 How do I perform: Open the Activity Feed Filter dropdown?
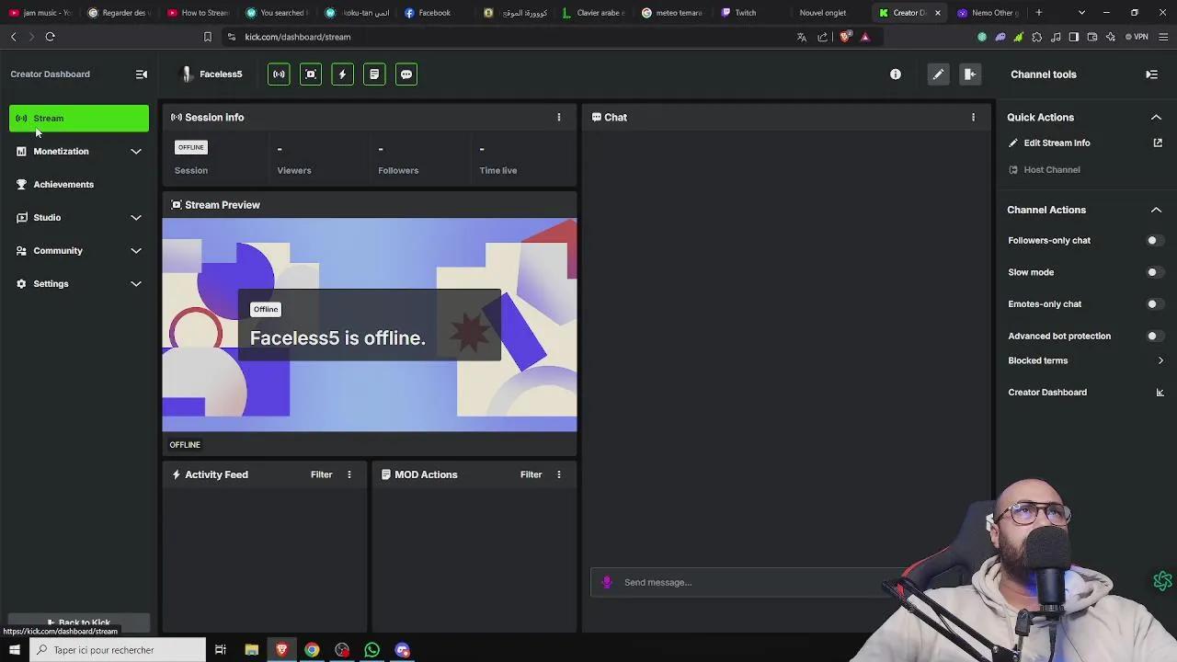[x=321, y=474]
